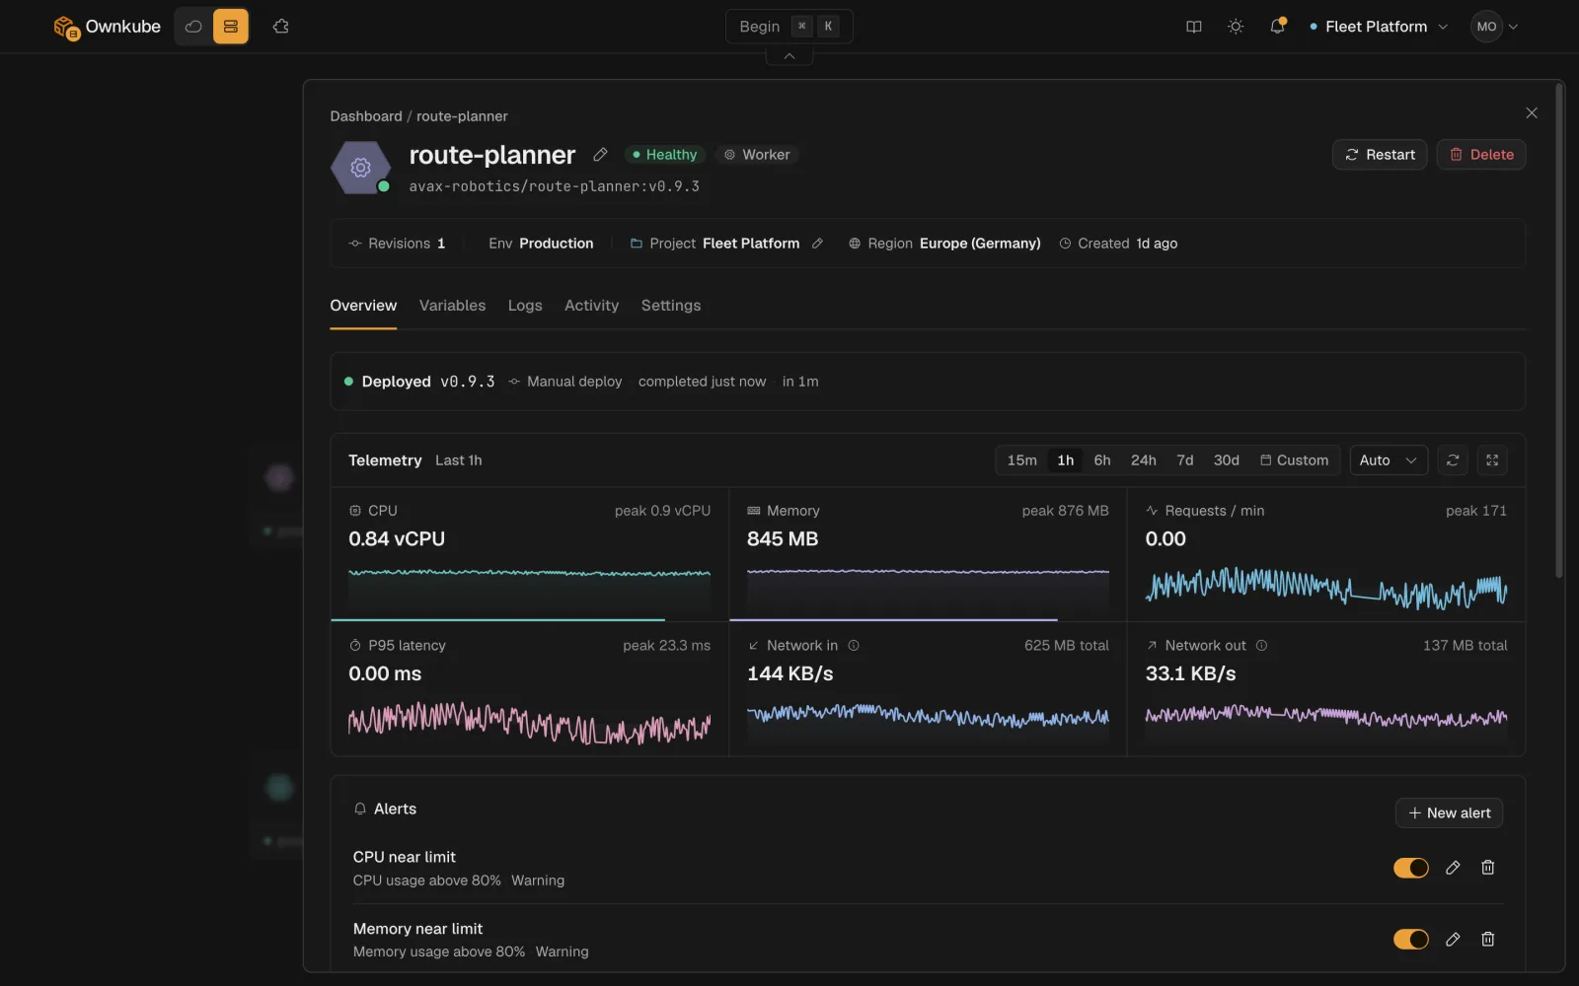Open the documentation book icon
Screen dimensions: 1579x986
[1194, 27]
